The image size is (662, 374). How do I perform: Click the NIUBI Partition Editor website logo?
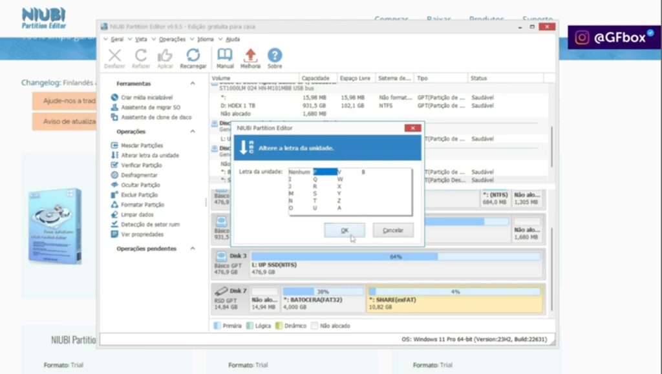point(44,19)
